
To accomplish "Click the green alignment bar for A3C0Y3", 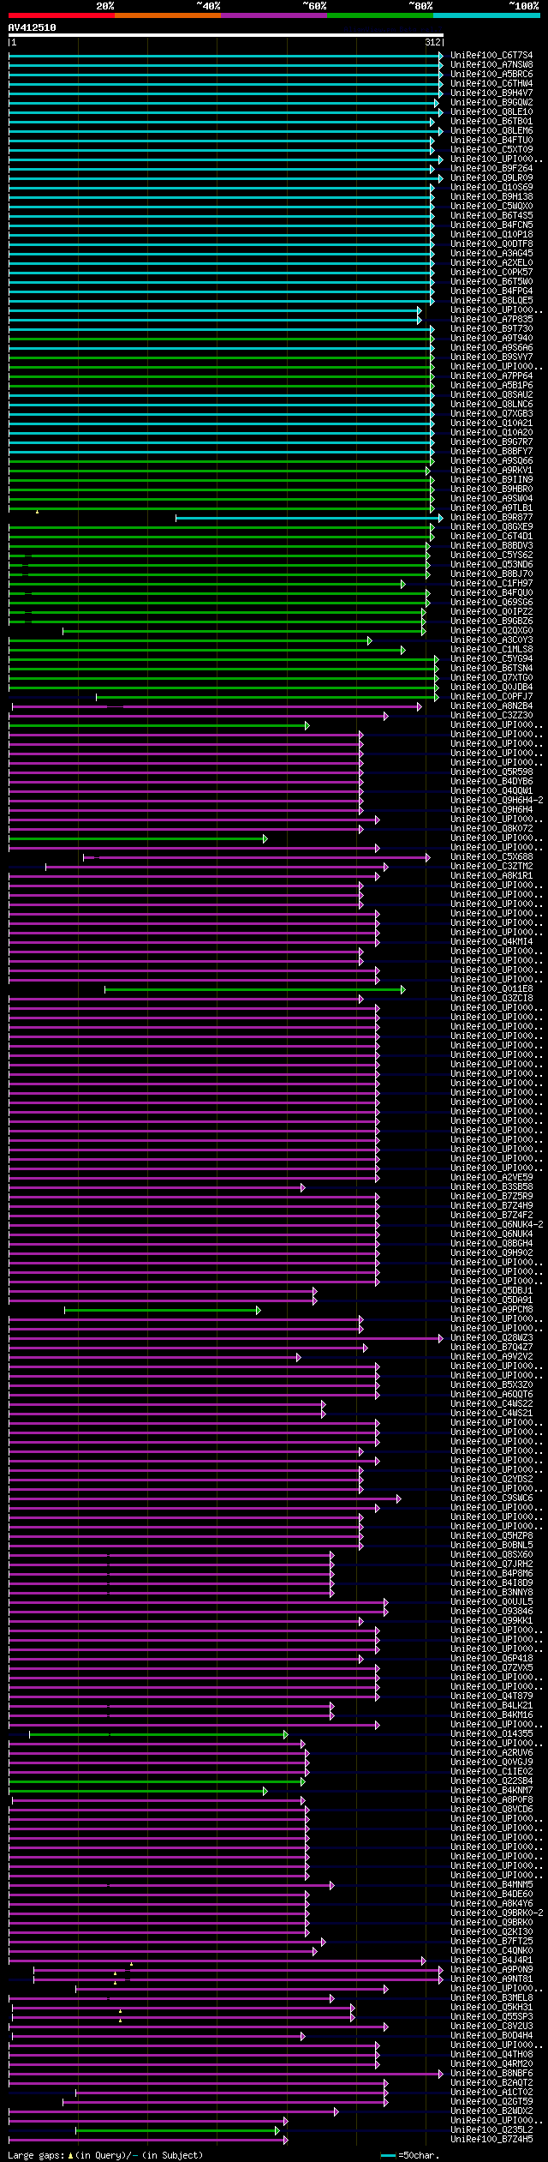I will pos(190,640).
